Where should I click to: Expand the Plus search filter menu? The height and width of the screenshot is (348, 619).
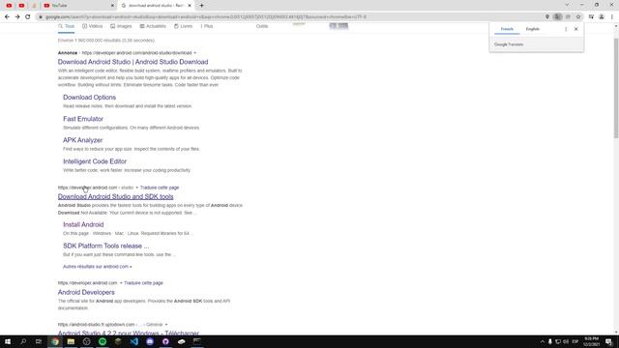click(x=207, y=26)
